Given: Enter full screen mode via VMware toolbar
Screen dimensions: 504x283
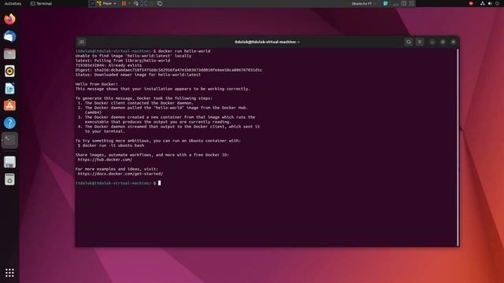Looking at the screenshot, I should click(x=144, y=3).
